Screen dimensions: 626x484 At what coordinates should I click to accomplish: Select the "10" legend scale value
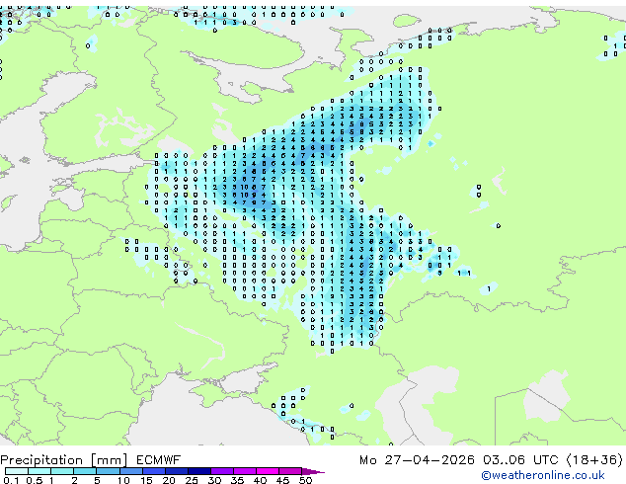click(123, 480)
